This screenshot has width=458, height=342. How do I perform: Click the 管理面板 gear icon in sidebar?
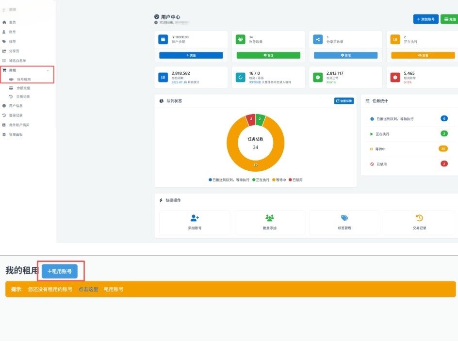4,135
